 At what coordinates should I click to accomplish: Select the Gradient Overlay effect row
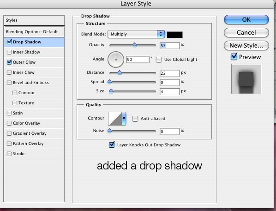point(34,133)
